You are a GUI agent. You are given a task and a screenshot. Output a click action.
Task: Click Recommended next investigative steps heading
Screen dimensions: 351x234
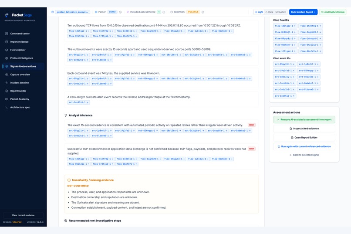tap(94, 221)
